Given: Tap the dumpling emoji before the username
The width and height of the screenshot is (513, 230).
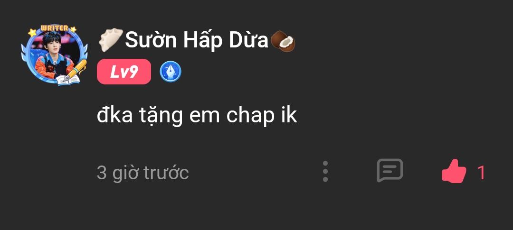Looking at the screenshot, I should click(x=111, y=40).
